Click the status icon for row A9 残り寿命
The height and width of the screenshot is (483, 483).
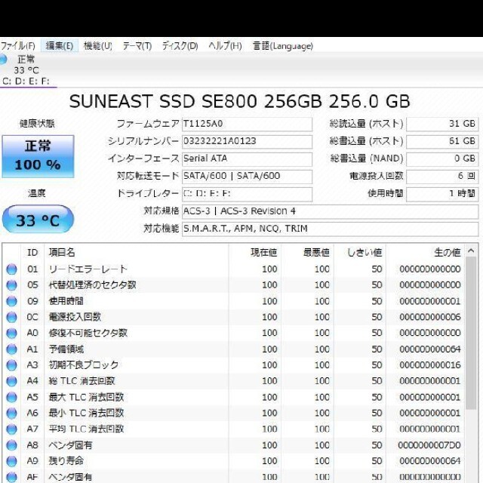pos(12,461)
